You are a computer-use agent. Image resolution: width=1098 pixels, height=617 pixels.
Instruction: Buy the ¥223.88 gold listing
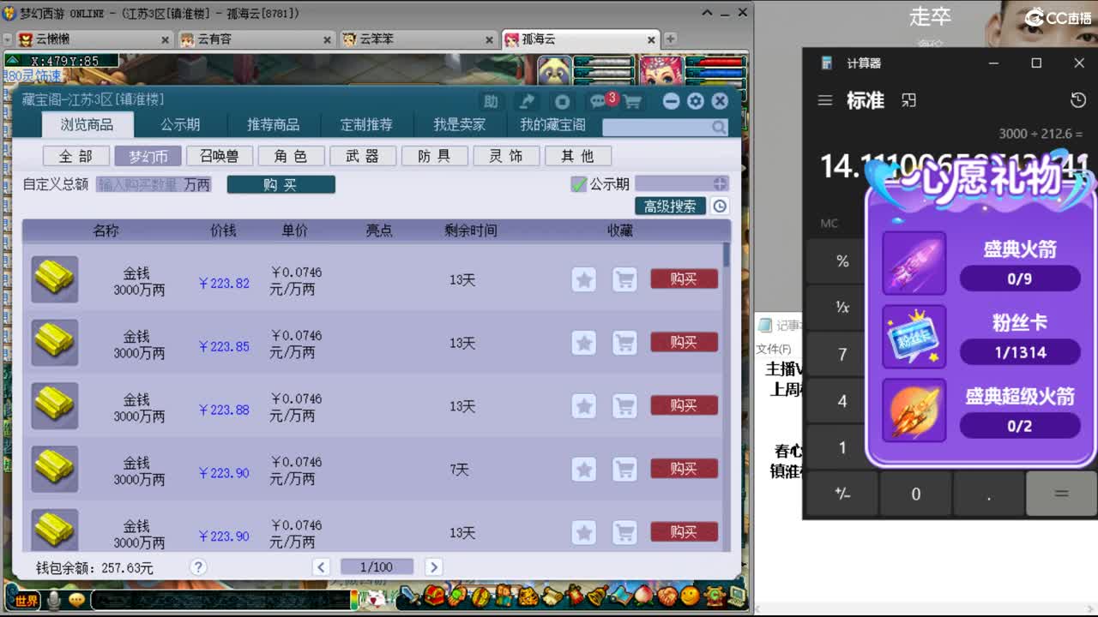click(x=684, y=405)
